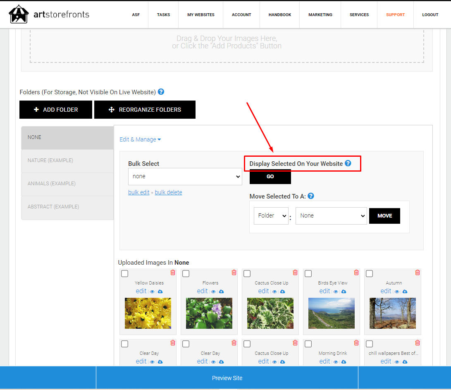451x390 pixels.
Task: Click the ADD FOLDER button
Action: tap(56, 110)
